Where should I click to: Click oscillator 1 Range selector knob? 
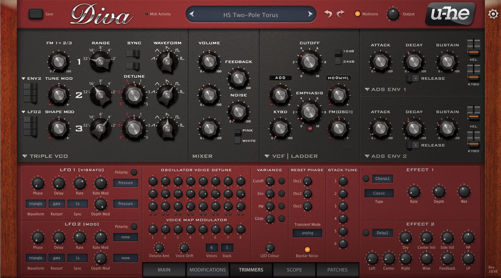[x=100, y=62]
